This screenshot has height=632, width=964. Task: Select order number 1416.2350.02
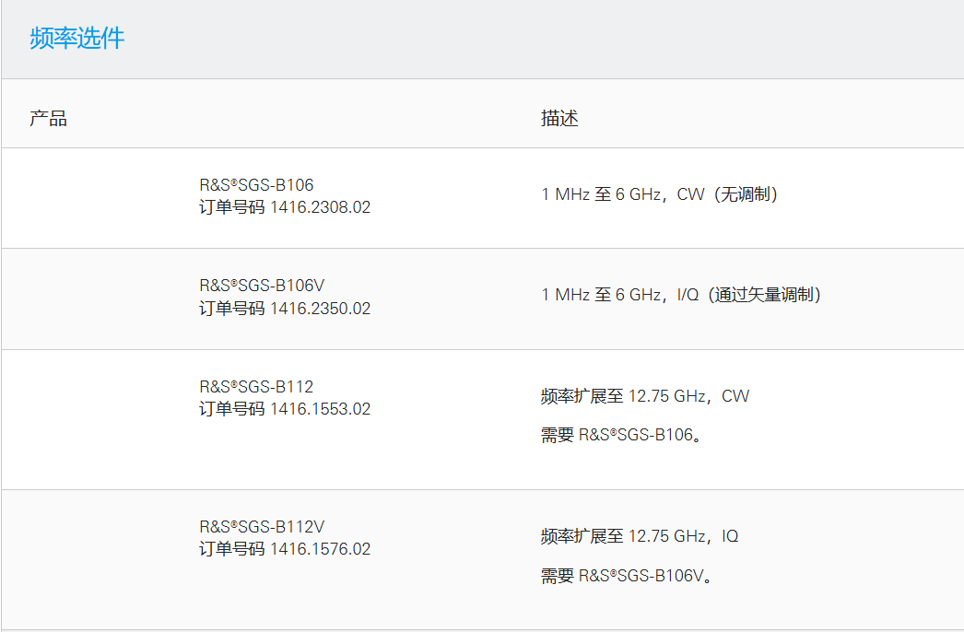click(320, 309)
